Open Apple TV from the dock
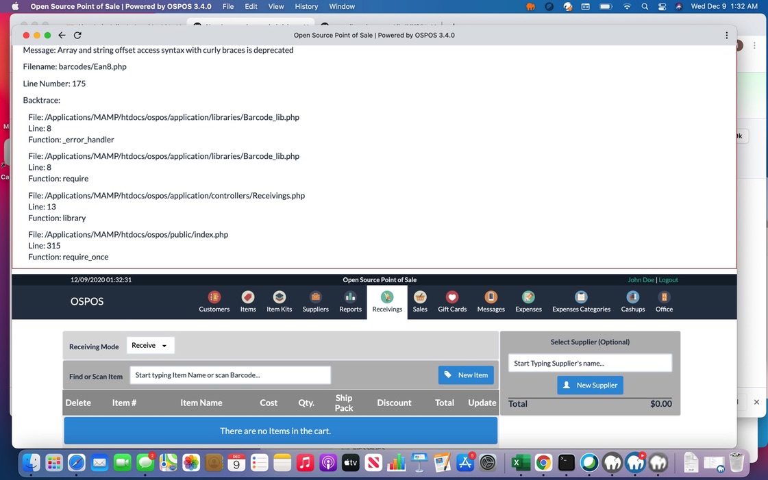Screen dimensions: 768x480 click(350, 462)
